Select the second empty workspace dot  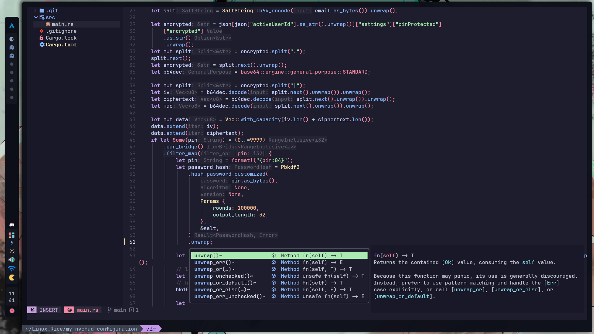pos(12,72)
